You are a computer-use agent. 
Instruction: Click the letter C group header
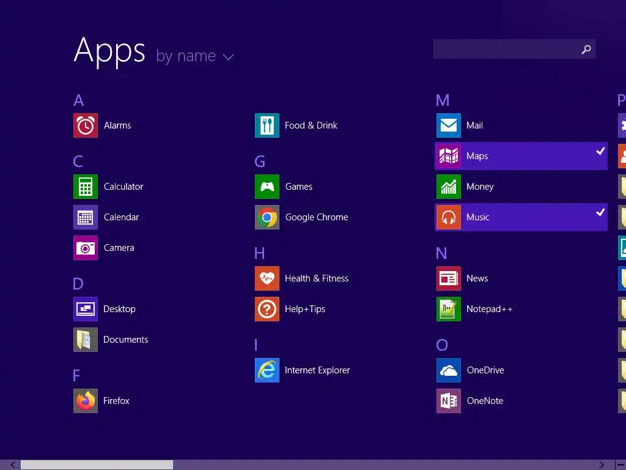point(78,162)
